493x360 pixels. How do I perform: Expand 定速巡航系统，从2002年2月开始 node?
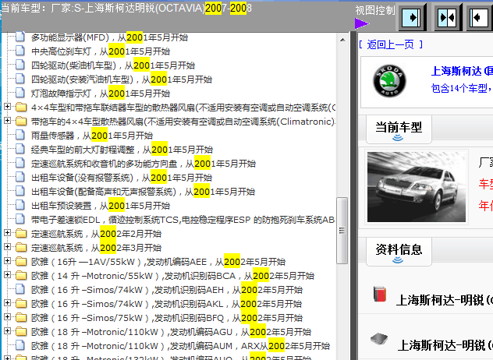click(x=7, y=233)
